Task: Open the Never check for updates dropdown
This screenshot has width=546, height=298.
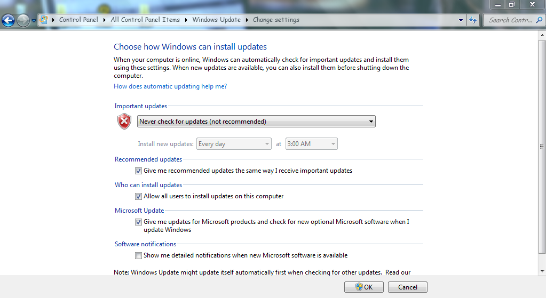Action: pos(256,122)
